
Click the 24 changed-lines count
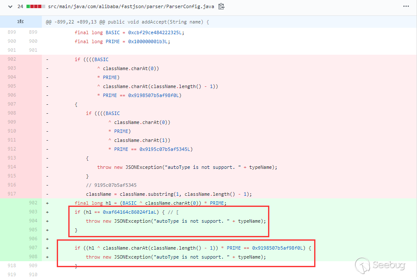(20, 6)
